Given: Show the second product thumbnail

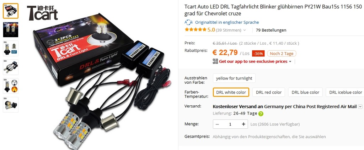Looking at the screenshot, I should point(11,30).
